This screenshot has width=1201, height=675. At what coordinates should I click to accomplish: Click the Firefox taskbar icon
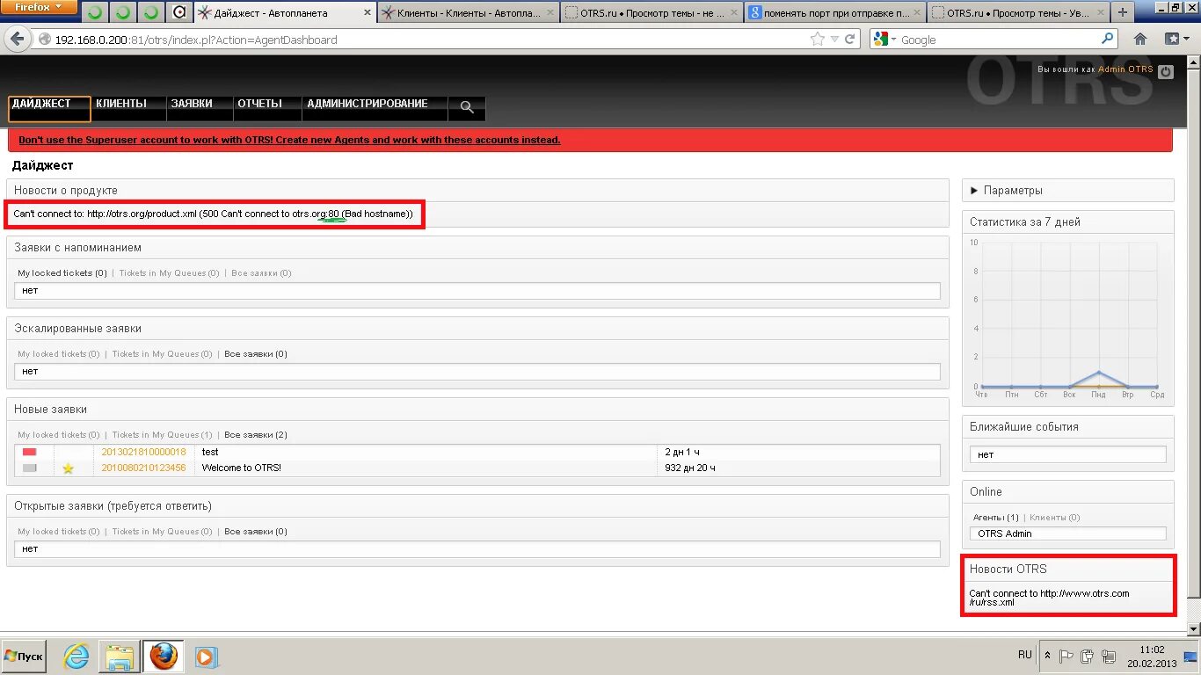[x=163, y=657]
